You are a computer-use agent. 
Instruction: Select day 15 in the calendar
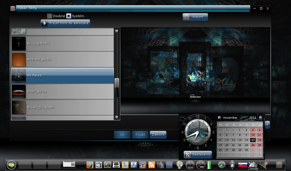240,140
